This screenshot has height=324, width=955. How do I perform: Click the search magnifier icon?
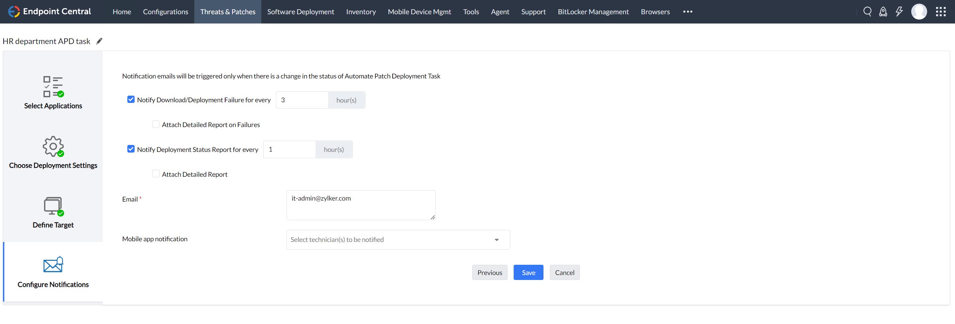click(867, 12)
